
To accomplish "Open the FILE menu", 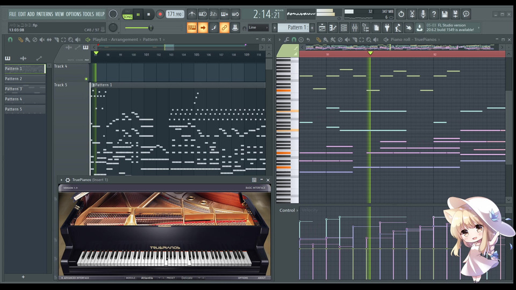I will pyautogui.click(x=12, y=14).
